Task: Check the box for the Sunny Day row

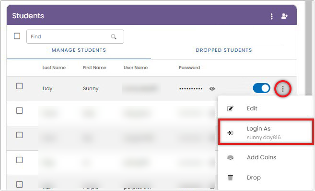Action: tap(19, 86)
